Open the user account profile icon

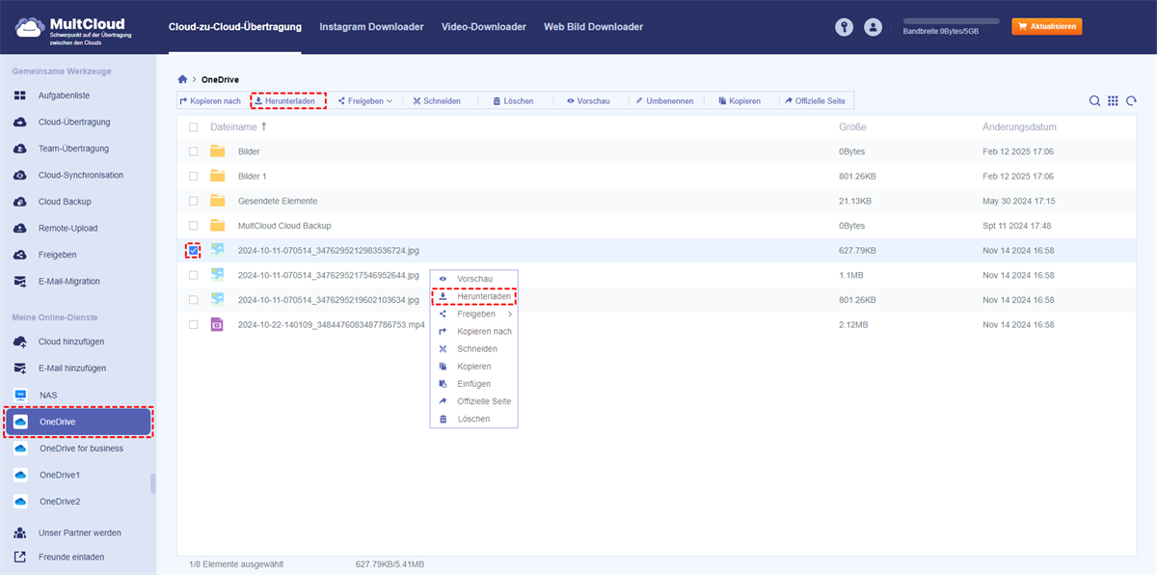(x=874, y=28)
